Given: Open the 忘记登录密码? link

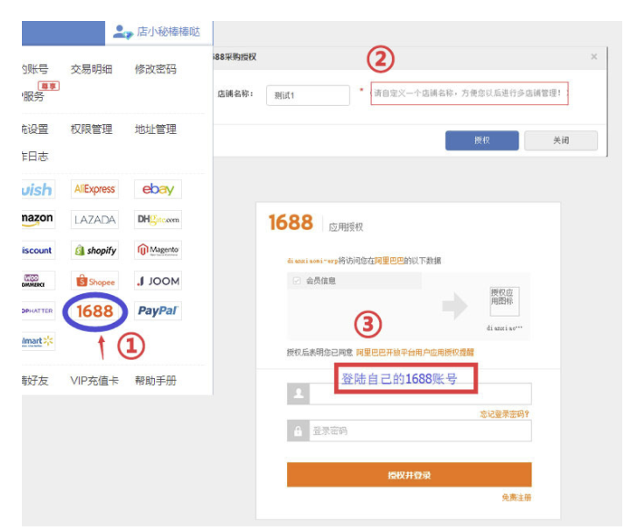Looking at the screenshot, I should pyautogui.click(x=504, y=414).
